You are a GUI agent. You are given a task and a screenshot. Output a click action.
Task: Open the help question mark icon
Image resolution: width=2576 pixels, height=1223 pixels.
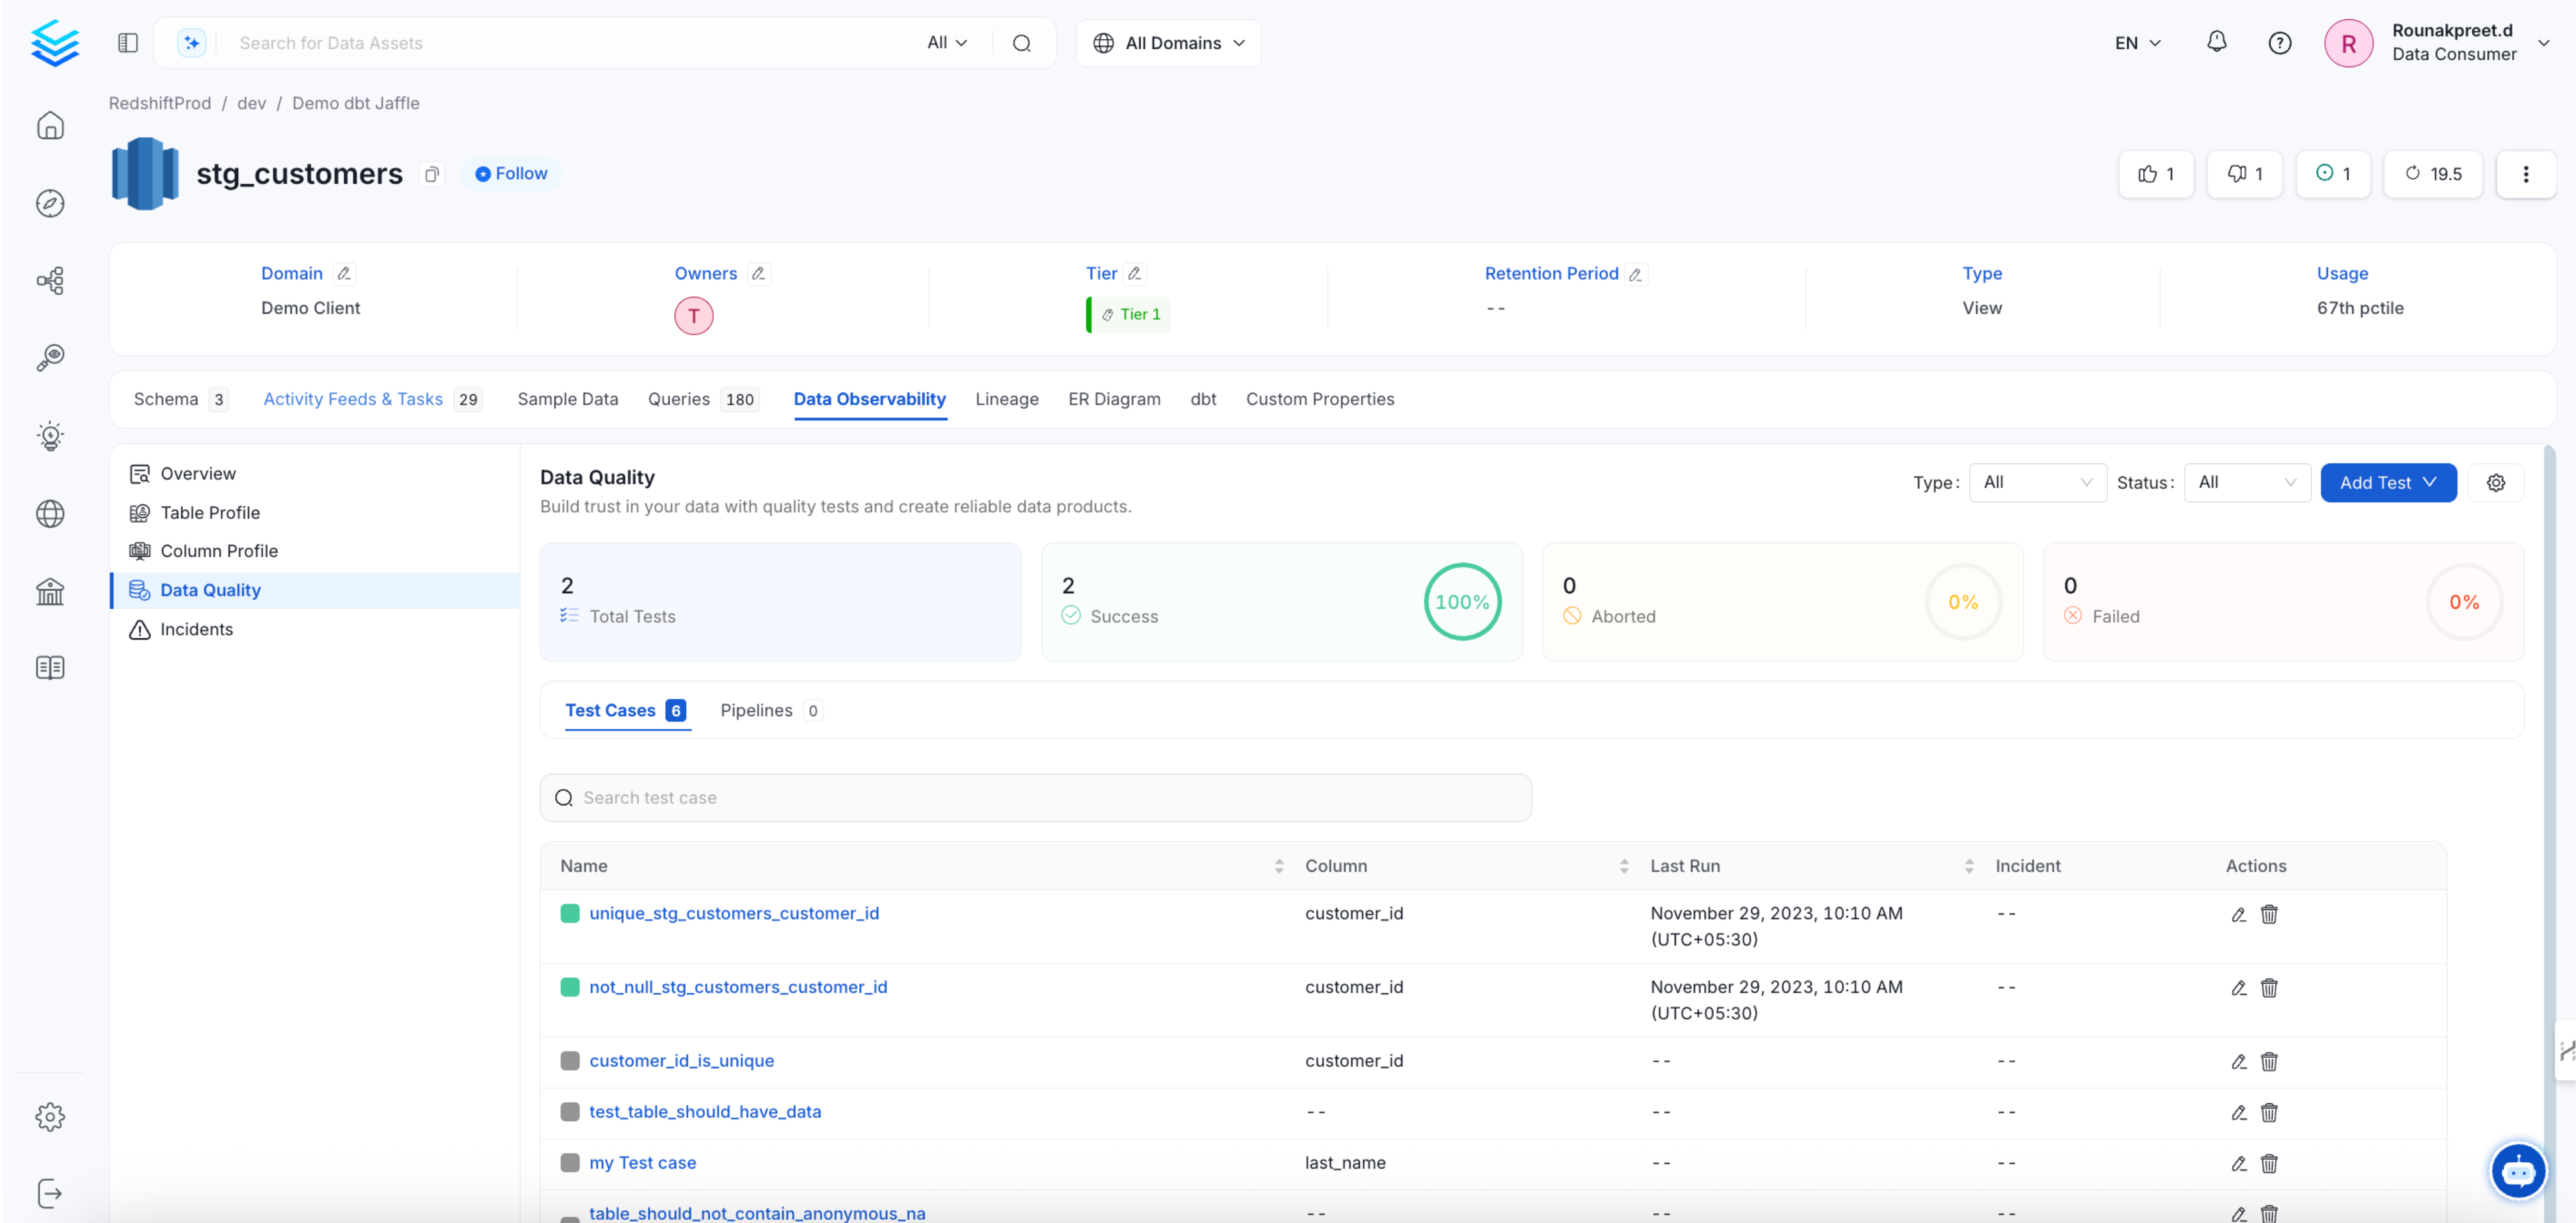click(x=2279, y=43)
